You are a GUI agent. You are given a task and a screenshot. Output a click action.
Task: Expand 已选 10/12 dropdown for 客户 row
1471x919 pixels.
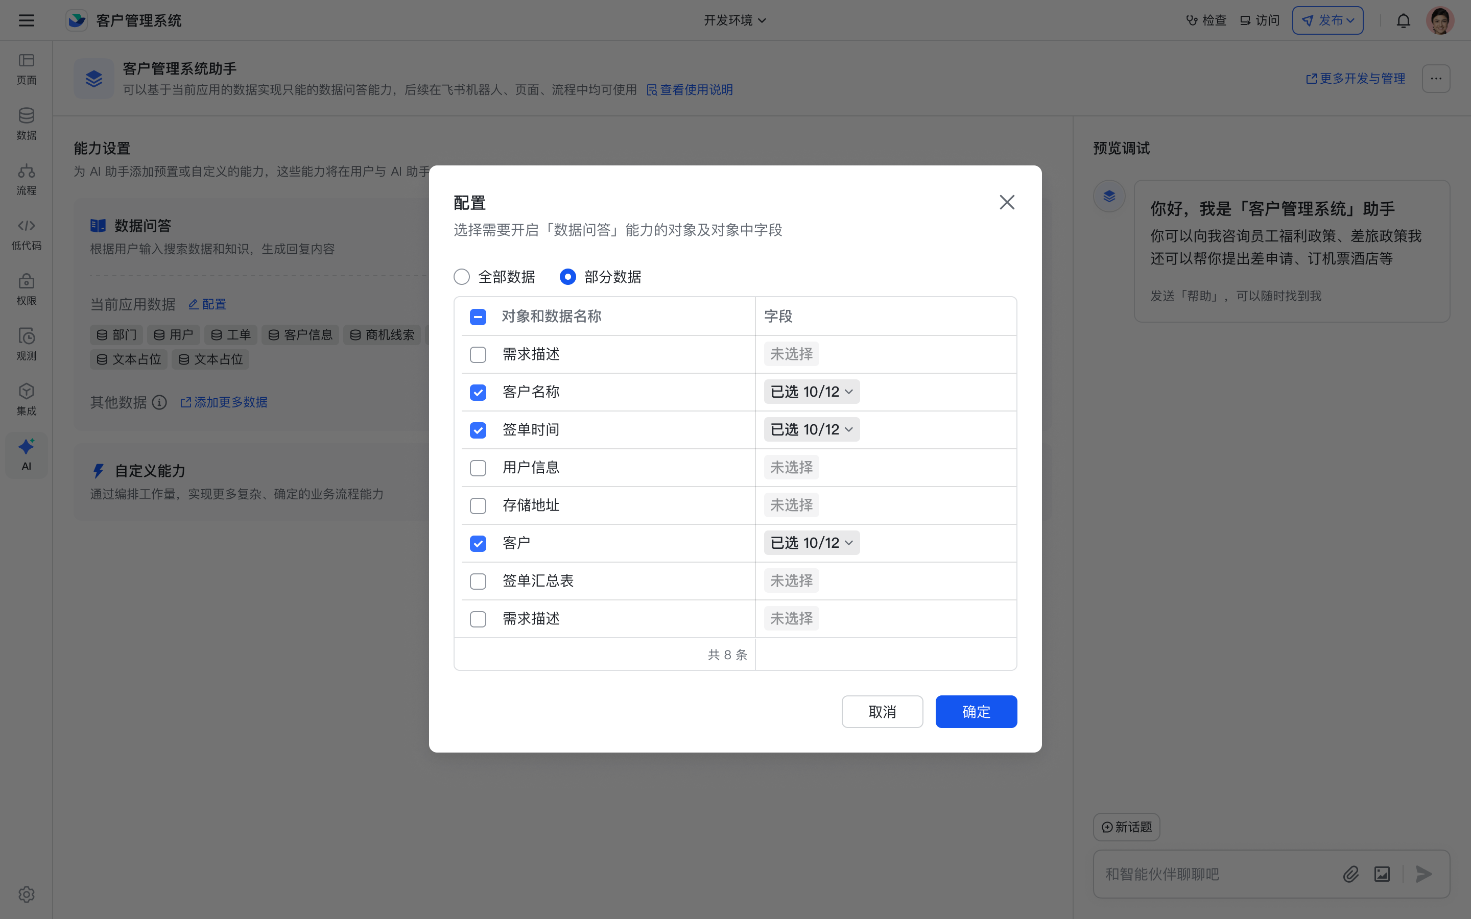click(x=812, y=543)
